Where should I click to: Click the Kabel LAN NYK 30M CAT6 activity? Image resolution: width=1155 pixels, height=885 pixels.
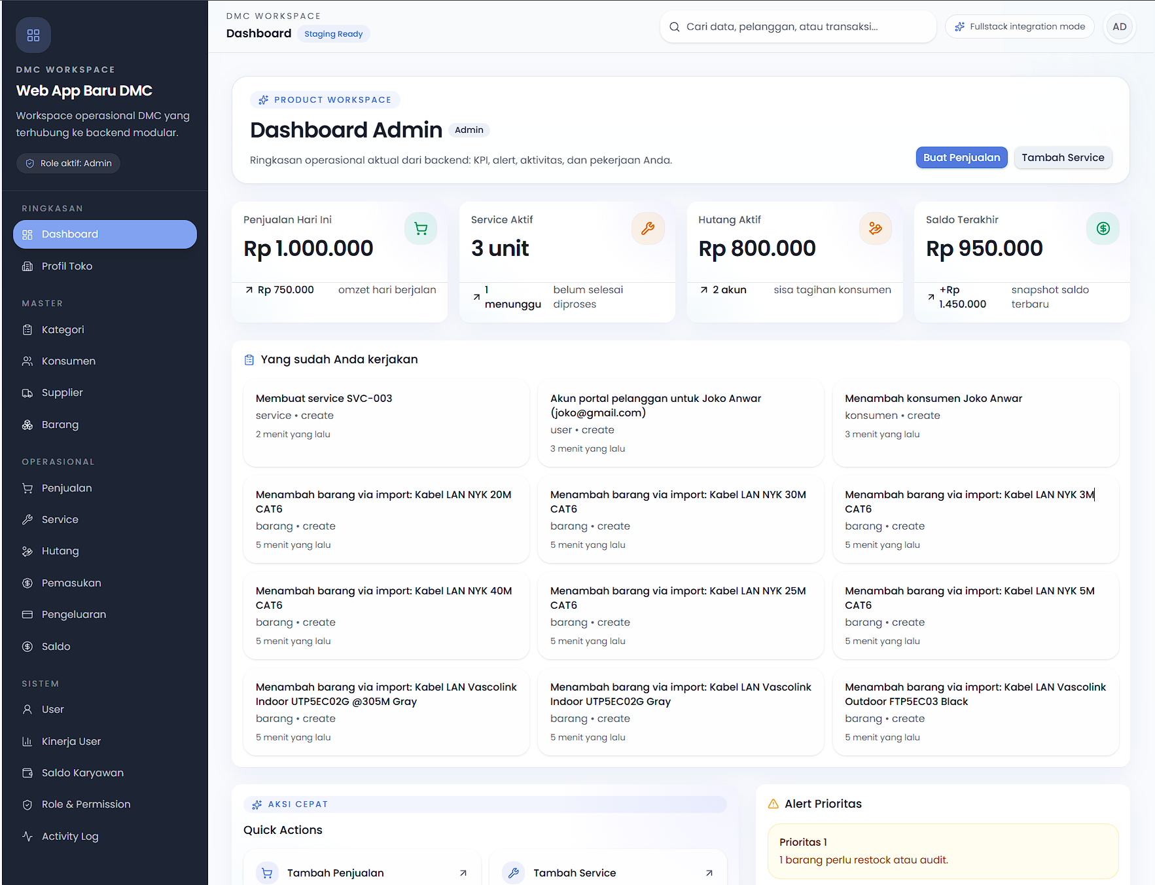pyautogui.click(x=681, y=520)
